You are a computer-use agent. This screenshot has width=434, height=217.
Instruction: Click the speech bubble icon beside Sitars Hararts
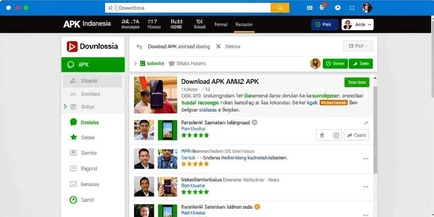172,64
